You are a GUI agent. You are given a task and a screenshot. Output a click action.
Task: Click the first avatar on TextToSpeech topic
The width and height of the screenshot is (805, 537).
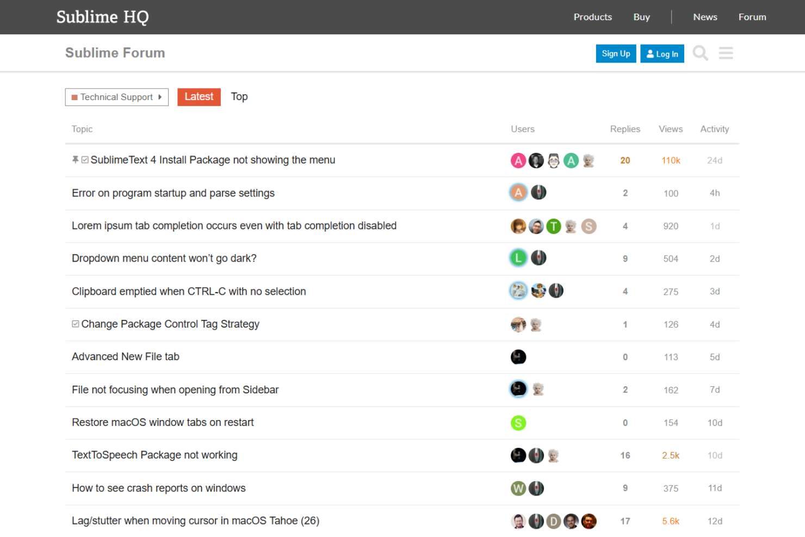[518, 455]
